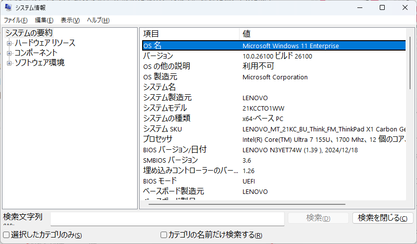
Task: Select the BIOS モード row
Action: click(274, 181)
